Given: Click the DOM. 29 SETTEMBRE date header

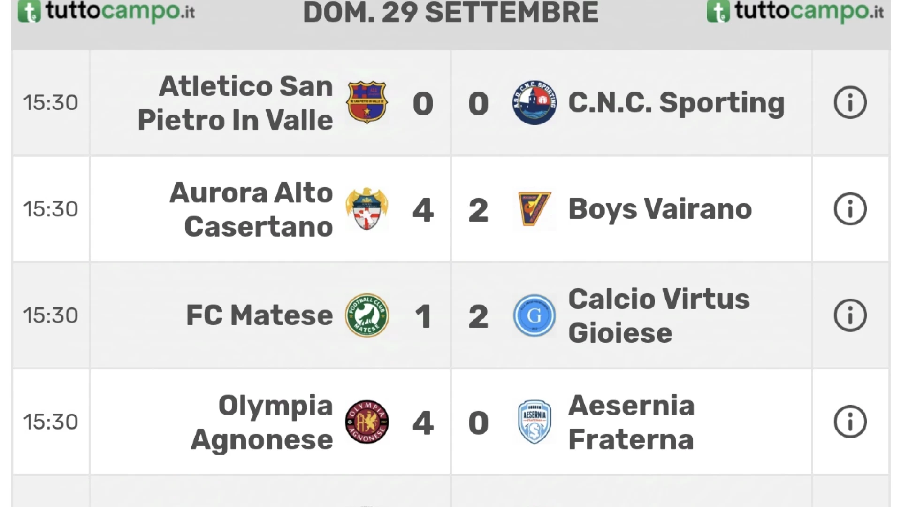Looking at the screenshot, I should click(x=450, y=13).
